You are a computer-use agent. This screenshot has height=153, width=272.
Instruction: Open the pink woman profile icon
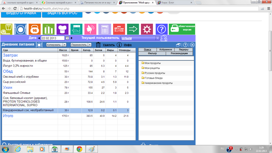[91, 29]
